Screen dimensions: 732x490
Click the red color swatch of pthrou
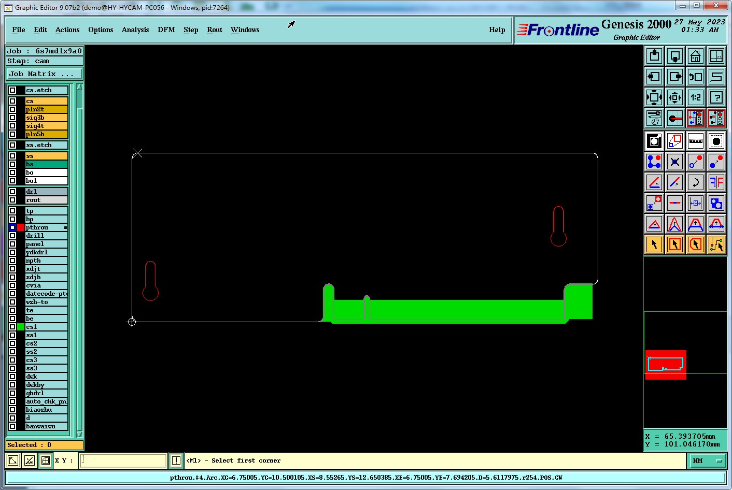coord(21,227)
